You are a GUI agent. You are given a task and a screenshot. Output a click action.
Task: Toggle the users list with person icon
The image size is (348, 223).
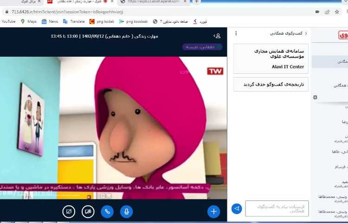(x=217, y=36)
